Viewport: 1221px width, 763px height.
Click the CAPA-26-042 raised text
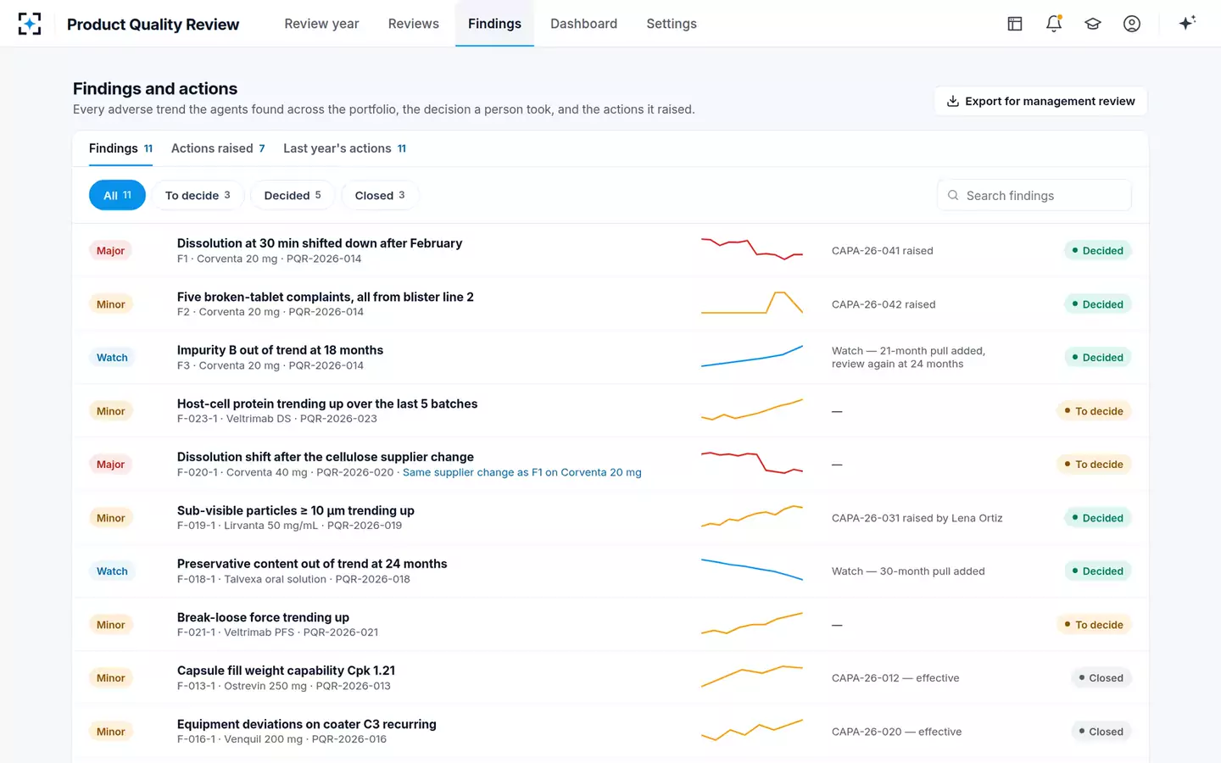884,304
